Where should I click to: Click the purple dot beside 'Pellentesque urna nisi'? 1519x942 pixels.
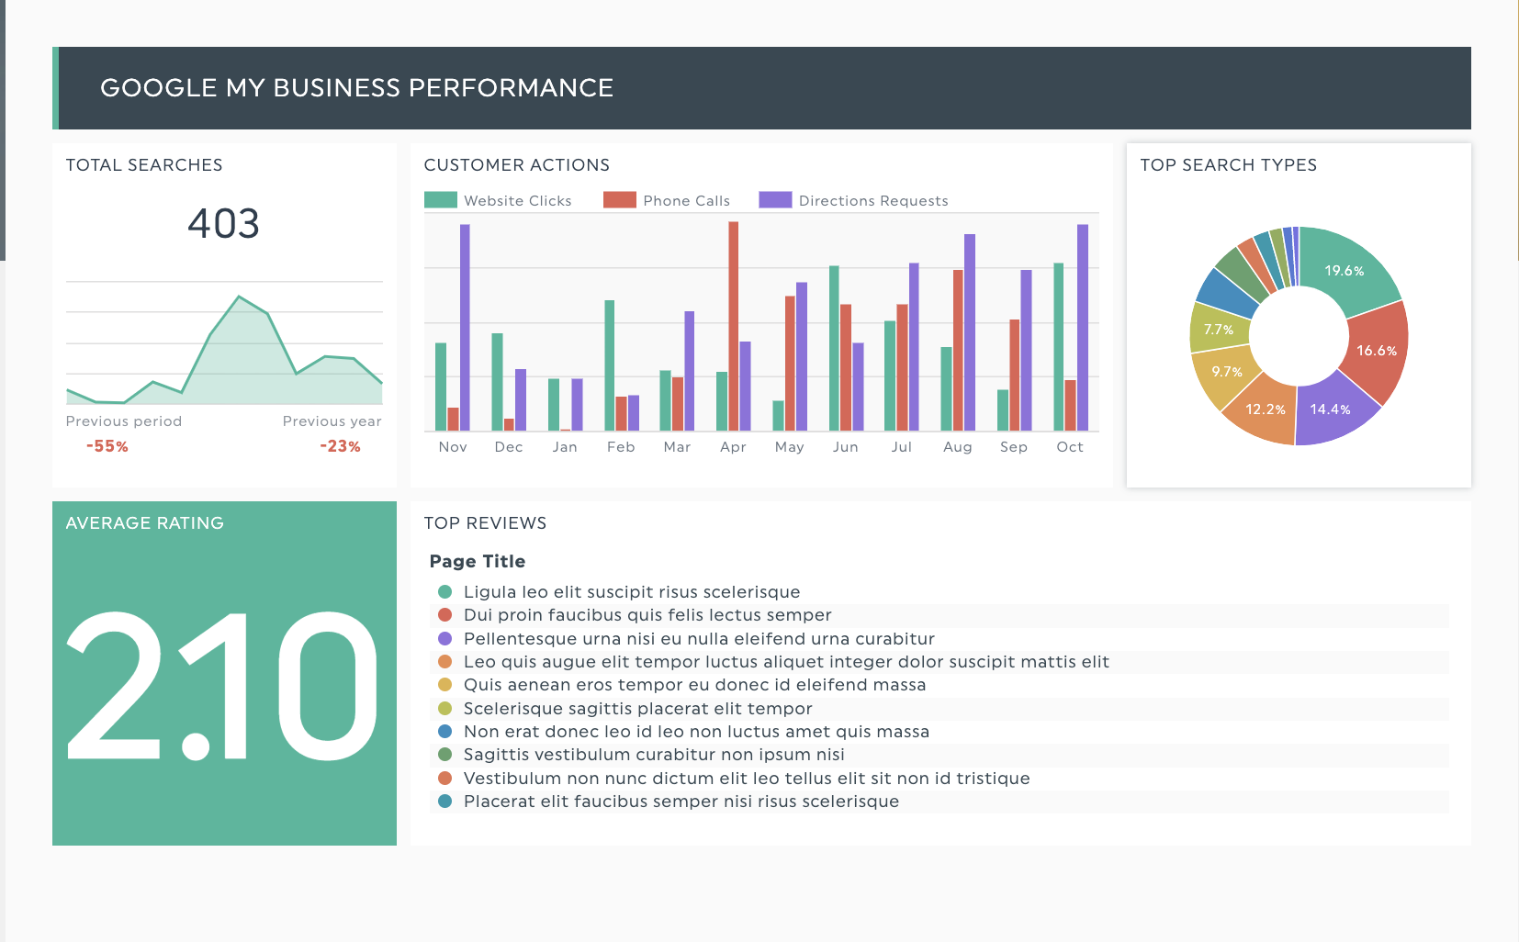(444, 639)
